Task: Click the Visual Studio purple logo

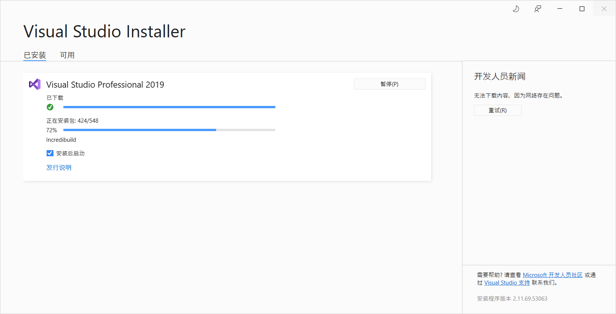Action: click(35, 84)
